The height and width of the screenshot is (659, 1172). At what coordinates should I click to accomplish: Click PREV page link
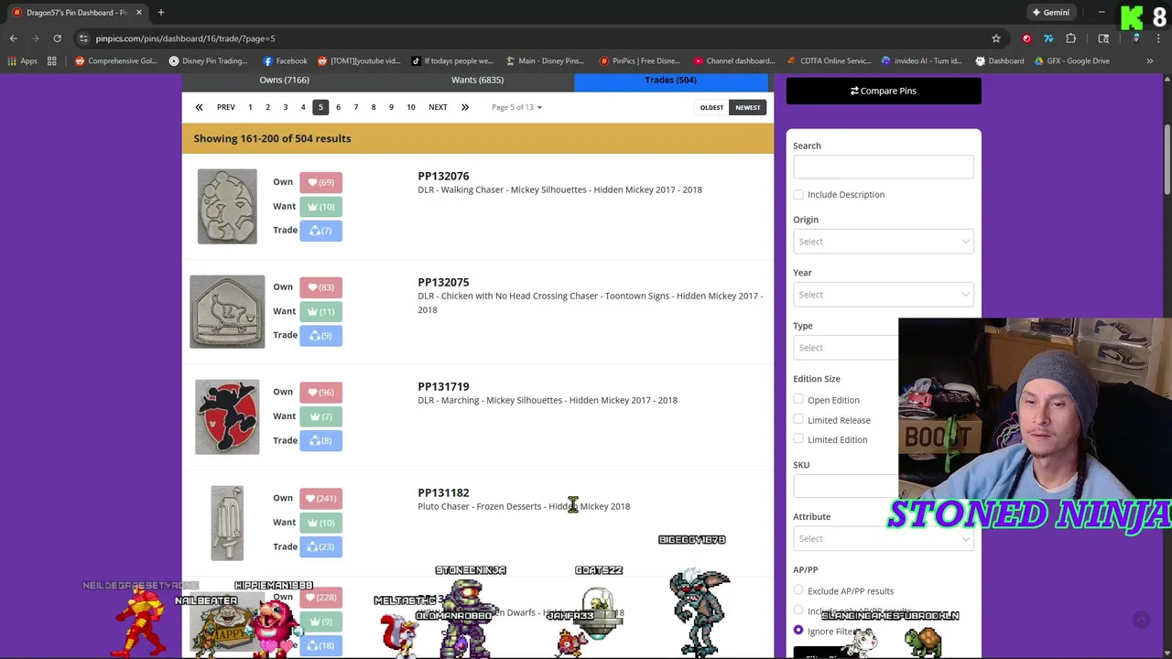pyautogui.click(x=225, y=107)
